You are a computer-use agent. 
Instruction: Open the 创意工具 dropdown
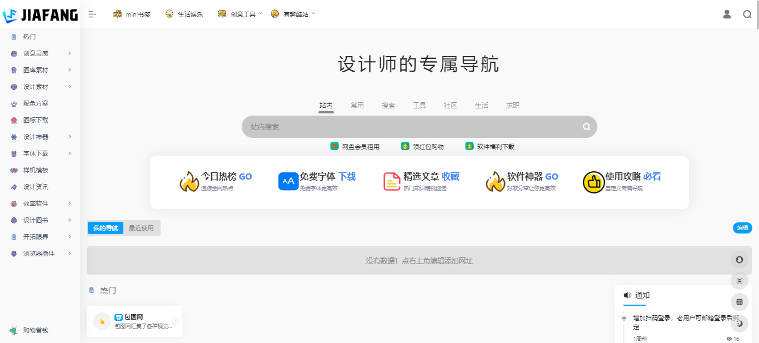pyautogui.click(x=241, y=13)
